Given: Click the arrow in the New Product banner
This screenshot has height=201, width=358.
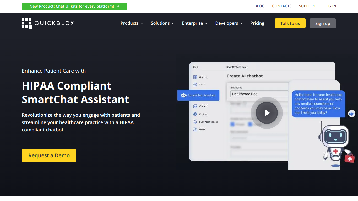Looking at the screenshot, I should 118,6.
